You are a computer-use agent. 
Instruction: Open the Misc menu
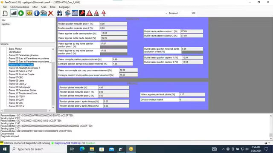pos(35,7)
